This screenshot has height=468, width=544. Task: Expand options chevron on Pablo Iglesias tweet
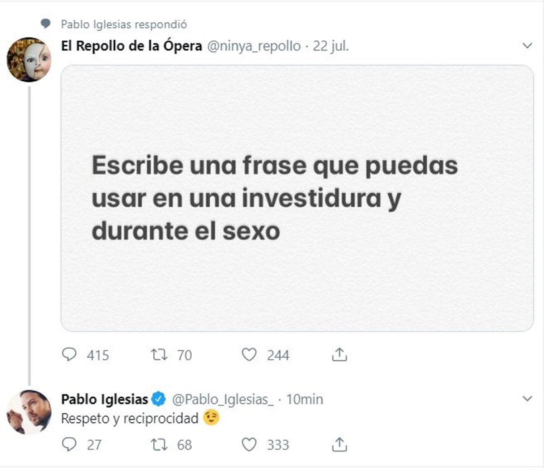point(527,399)
